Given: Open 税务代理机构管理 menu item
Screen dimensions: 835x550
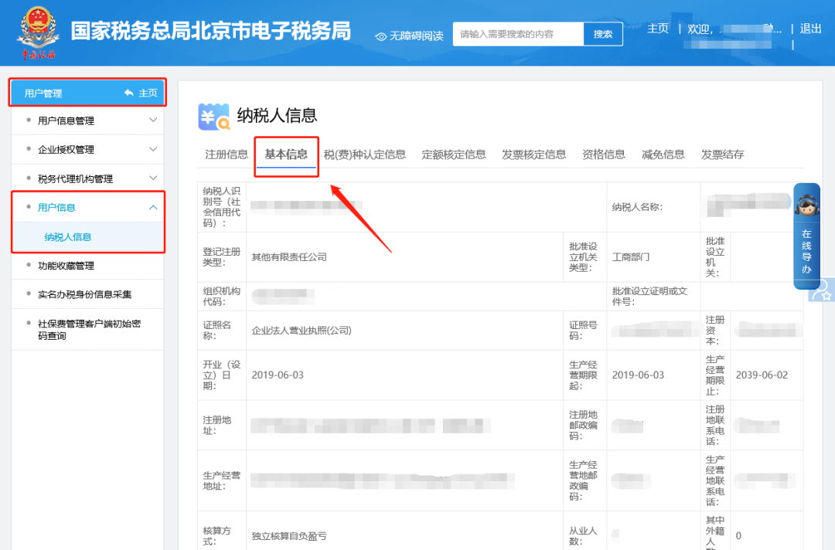Looking at the screenshot, I should 75,178.
